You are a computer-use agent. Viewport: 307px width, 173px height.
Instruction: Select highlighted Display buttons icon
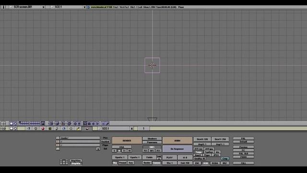pos(87,129)
